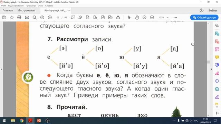Sign in with the Войти link
The image size is (221, 124).
[213, 11]
